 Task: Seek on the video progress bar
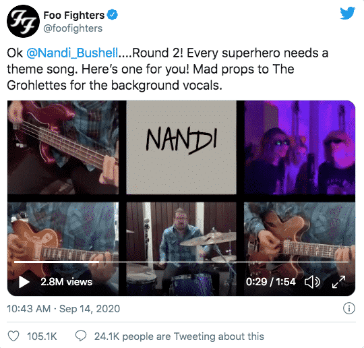tap(181, 262)
